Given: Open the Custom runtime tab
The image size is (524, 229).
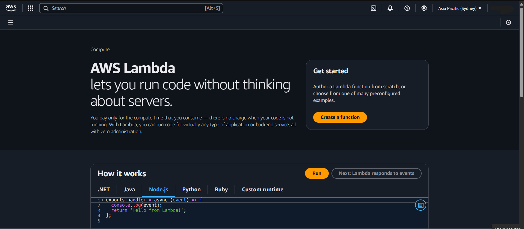Looking at the screenshot, I should click(x=262, y=189).
